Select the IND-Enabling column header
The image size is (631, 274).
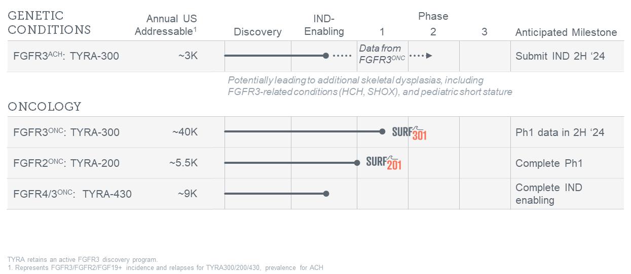click(324, 25)
